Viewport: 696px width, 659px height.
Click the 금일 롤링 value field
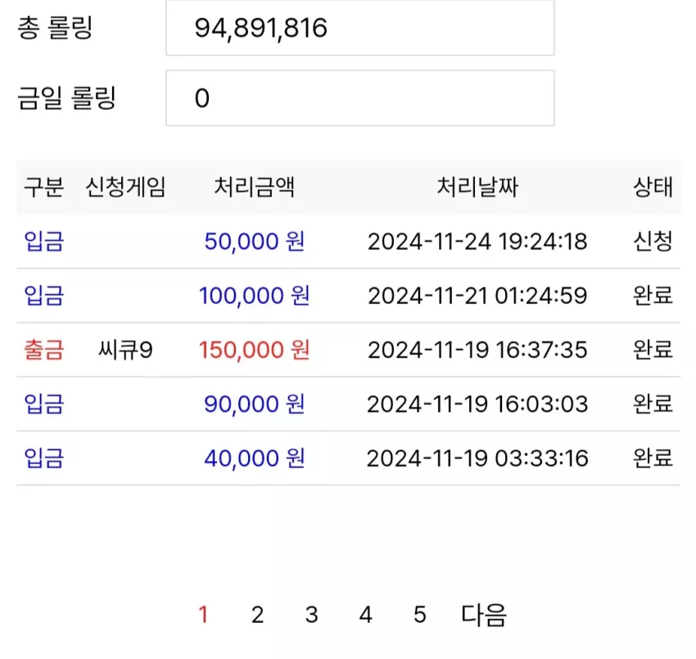tap(360, 98)
